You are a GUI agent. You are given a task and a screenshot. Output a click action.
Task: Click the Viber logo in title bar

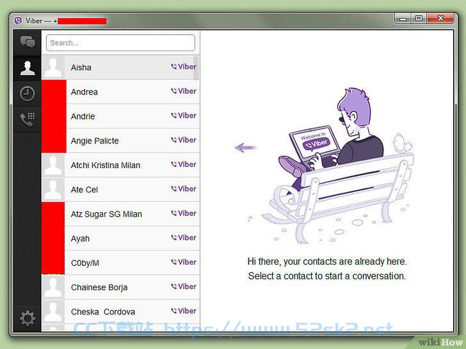[x=18, y=20]
